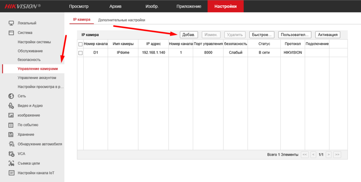Screen dimensions: 361x182
Task: Check the box for camera D1 row
Action: pos(80,53)
